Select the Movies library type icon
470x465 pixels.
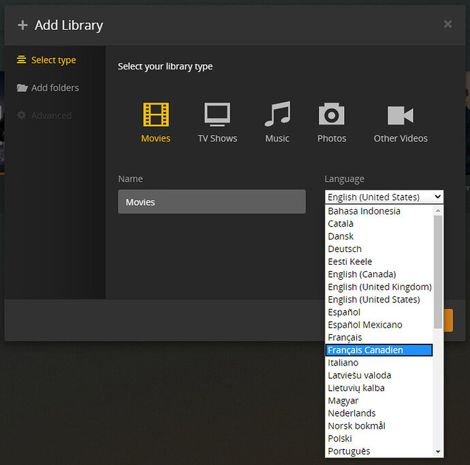click(156, 114)
